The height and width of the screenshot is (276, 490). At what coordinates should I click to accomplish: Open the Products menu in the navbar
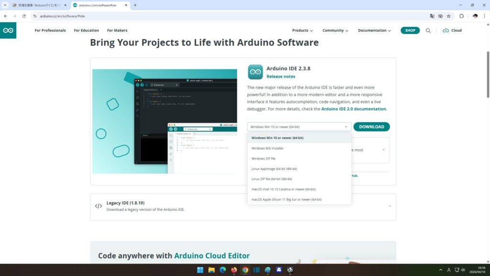(x=302, y=30)
